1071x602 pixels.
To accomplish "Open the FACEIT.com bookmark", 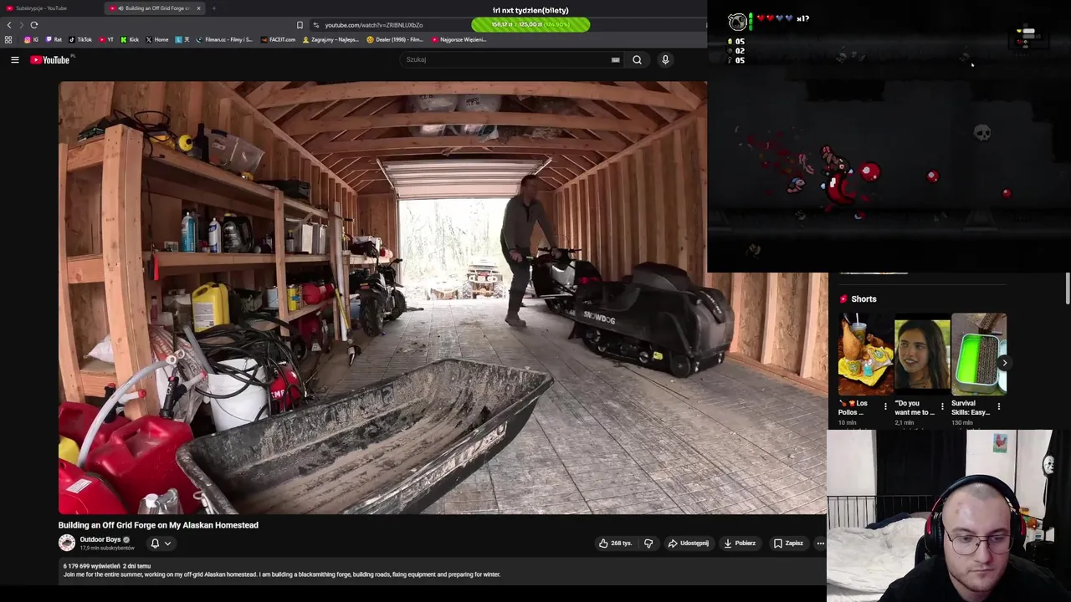I will [278, 39].
